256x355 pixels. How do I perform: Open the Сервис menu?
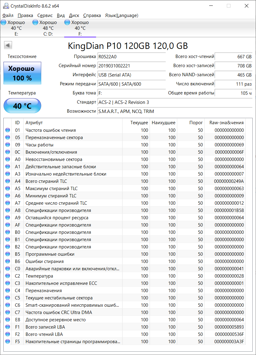point(45,15)
